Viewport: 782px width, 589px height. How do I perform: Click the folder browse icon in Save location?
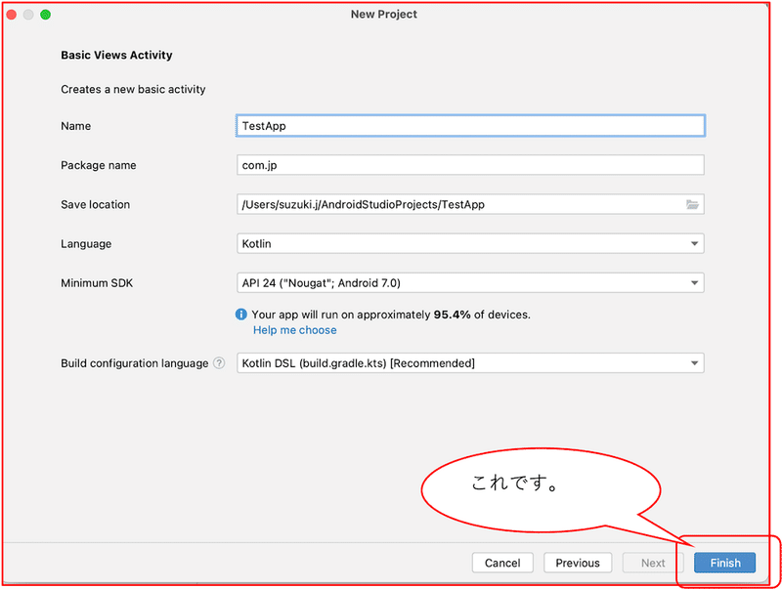pyautogui.click(x=692, y=204)
